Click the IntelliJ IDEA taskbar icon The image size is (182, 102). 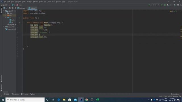tap(81, 100)
